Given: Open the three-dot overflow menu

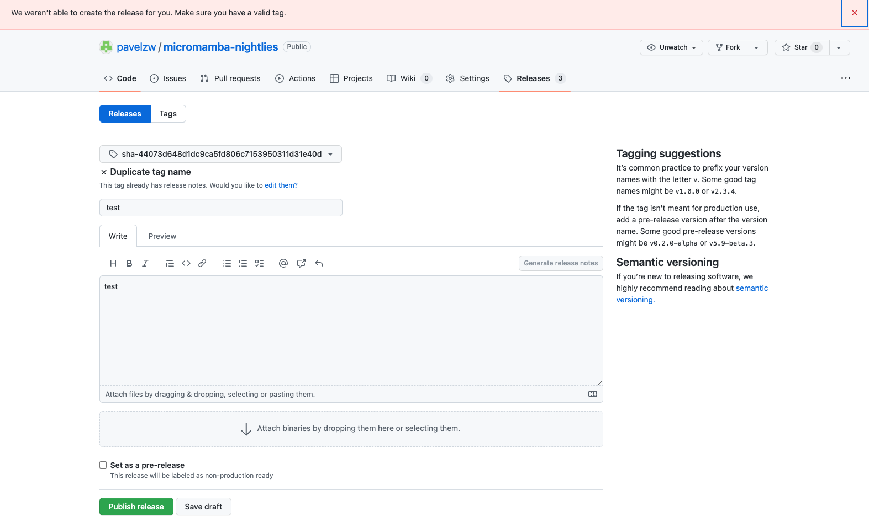Looking at the screenshot, I should [x=845, y=78].
